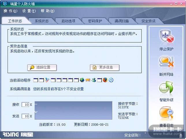
Task: Close the Rising firewall window
Action: (181, 4)
